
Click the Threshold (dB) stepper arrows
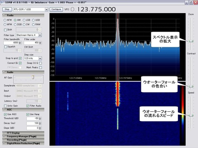40,118
